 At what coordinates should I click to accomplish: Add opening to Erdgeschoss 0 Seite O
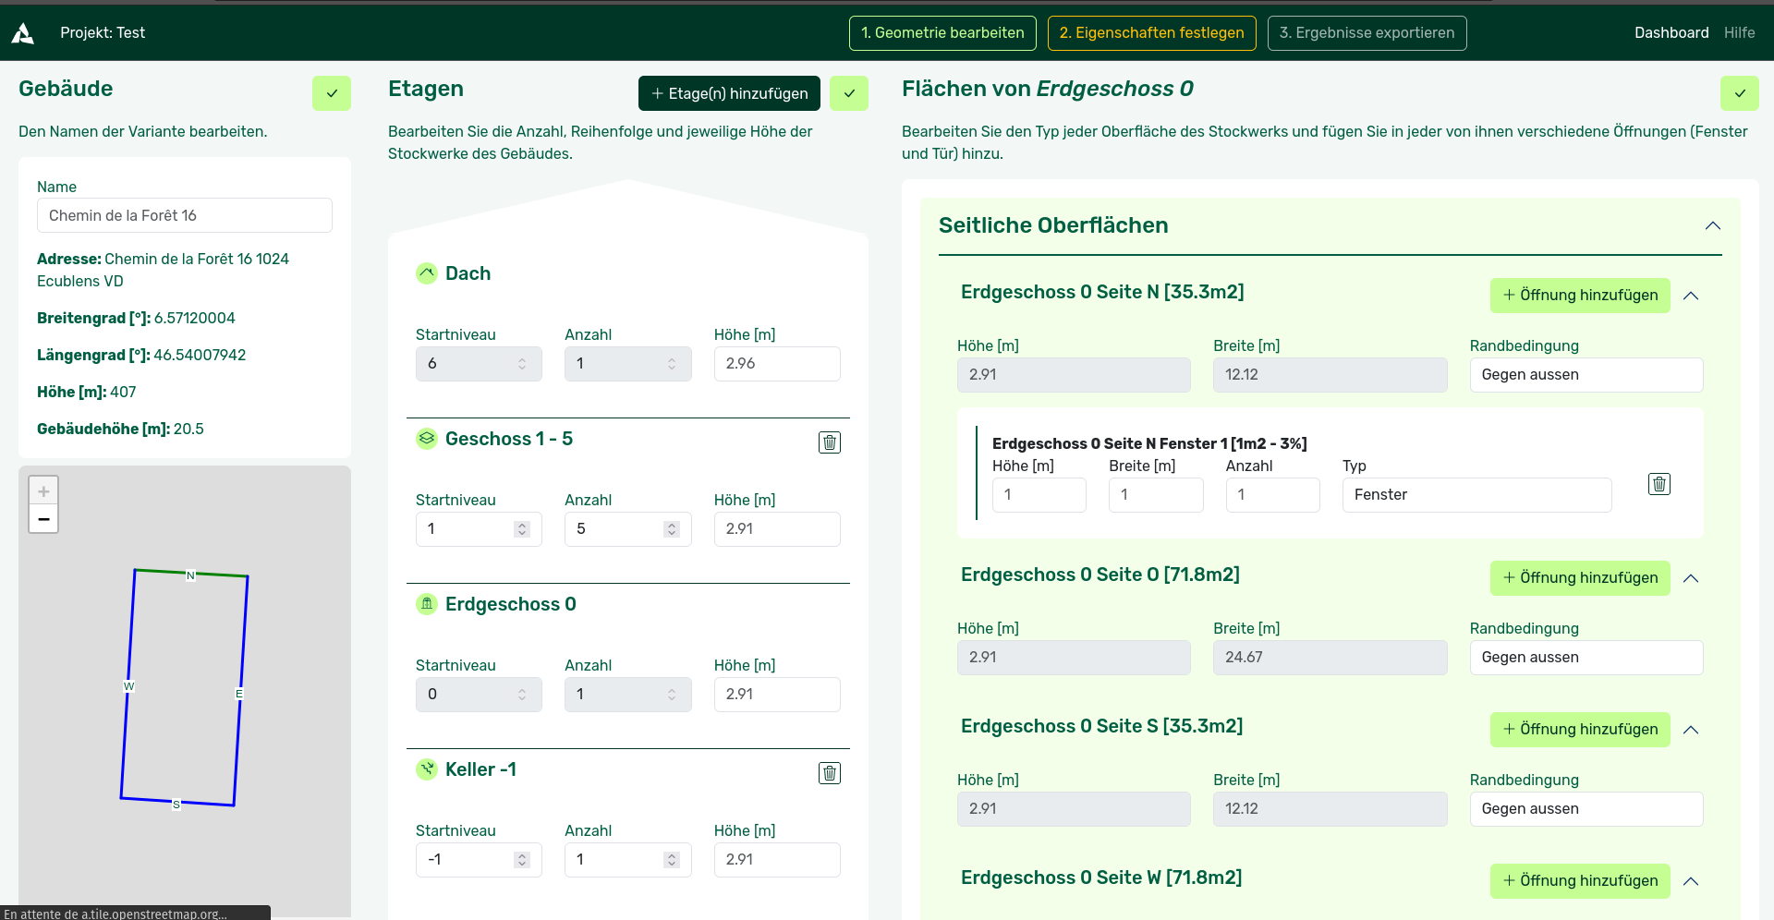point(1580,578)
